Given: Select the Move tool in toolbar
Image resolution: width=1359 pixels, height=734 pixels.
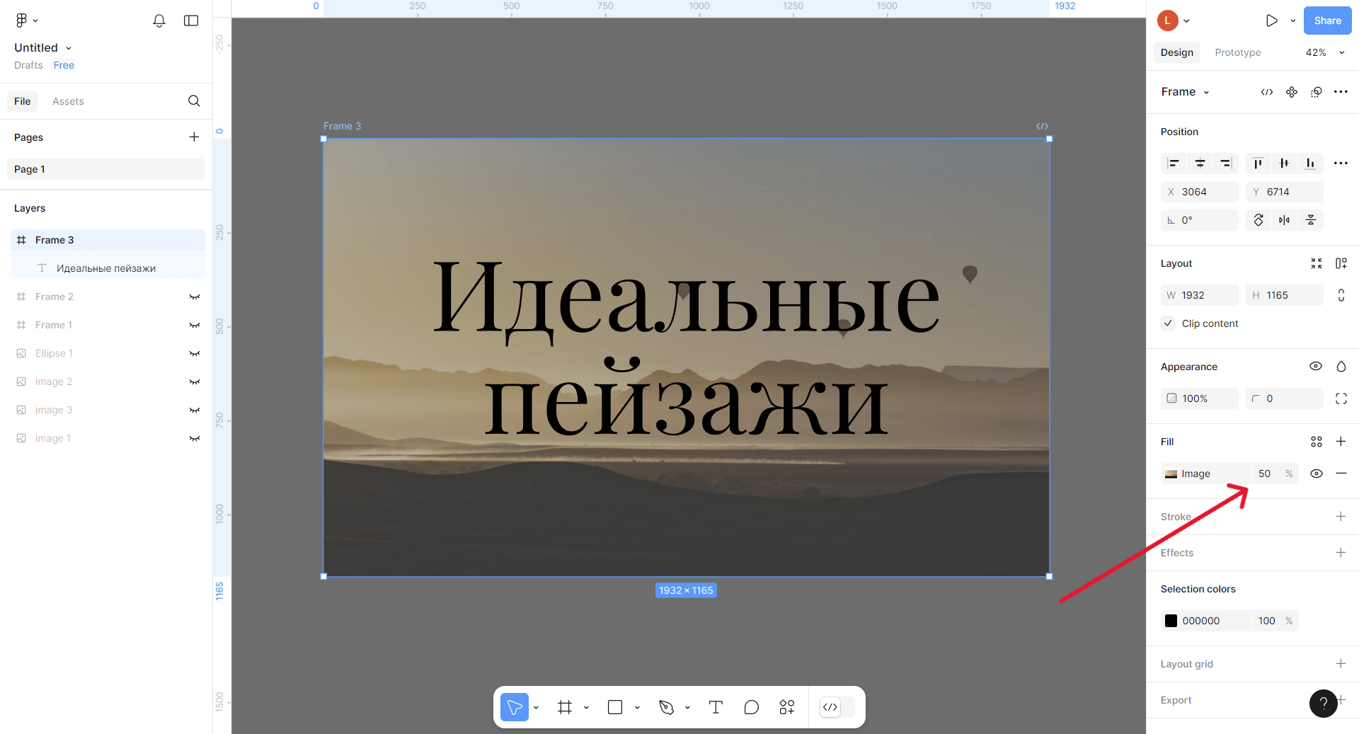Looking at the screenshot, I should tap(515, 707).
